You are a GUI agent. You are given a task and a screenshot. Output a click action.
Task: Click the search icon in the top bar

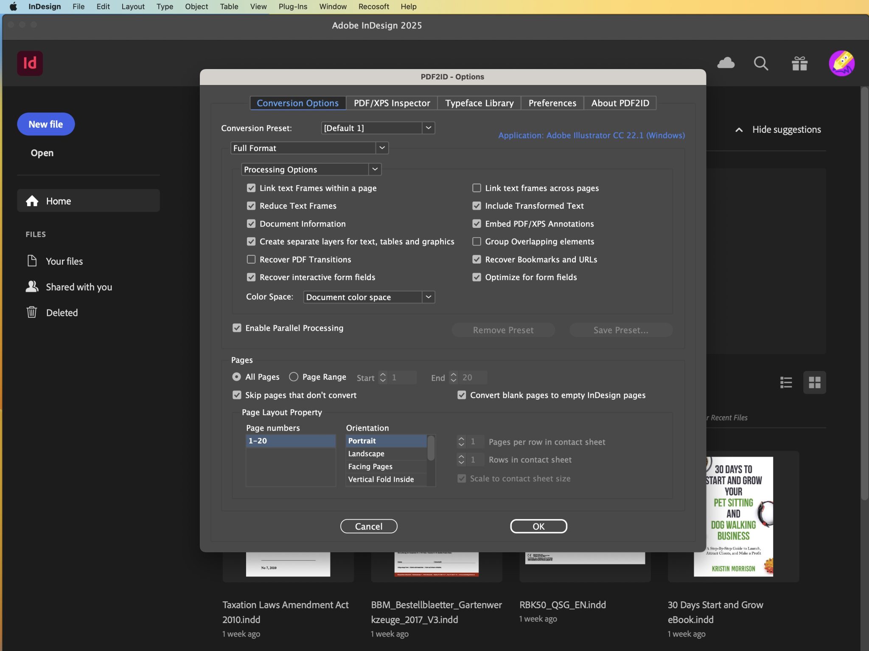click(x=760, y=63)
